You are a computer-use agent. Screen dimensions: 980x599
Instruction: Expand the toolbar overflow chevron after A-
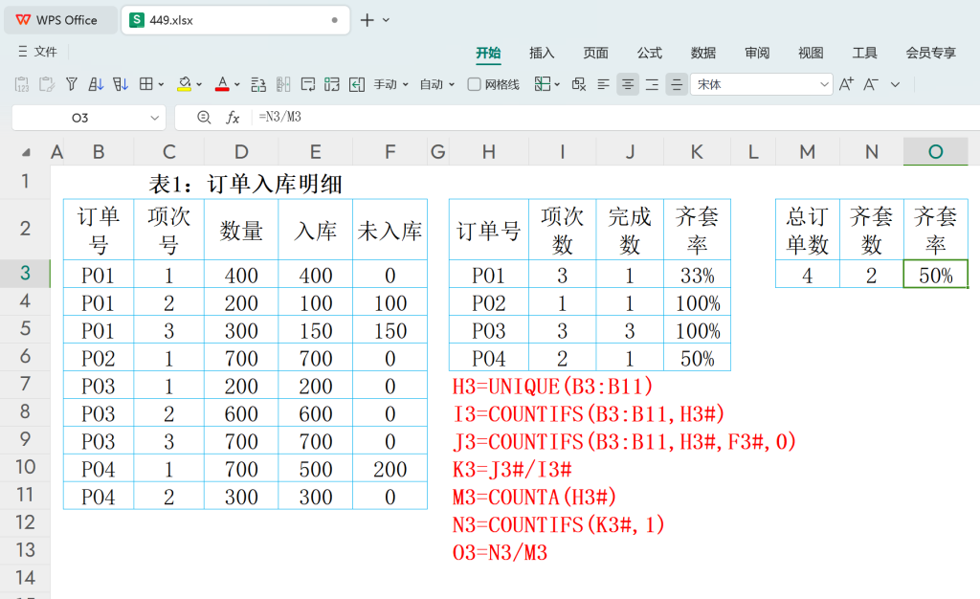click(895, 84)
